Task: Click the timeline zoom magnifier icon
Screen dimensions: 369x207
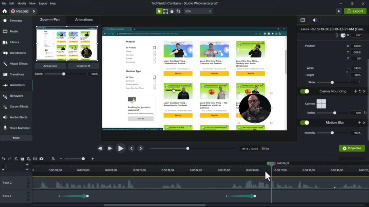Action: click(x=53, y=159)
